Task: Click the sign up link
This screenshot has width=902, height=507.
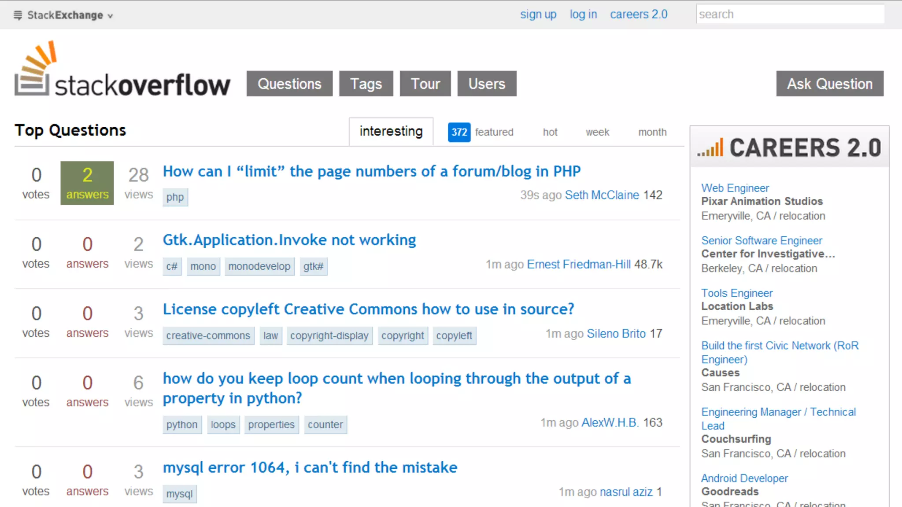Action: coord(538,14)
